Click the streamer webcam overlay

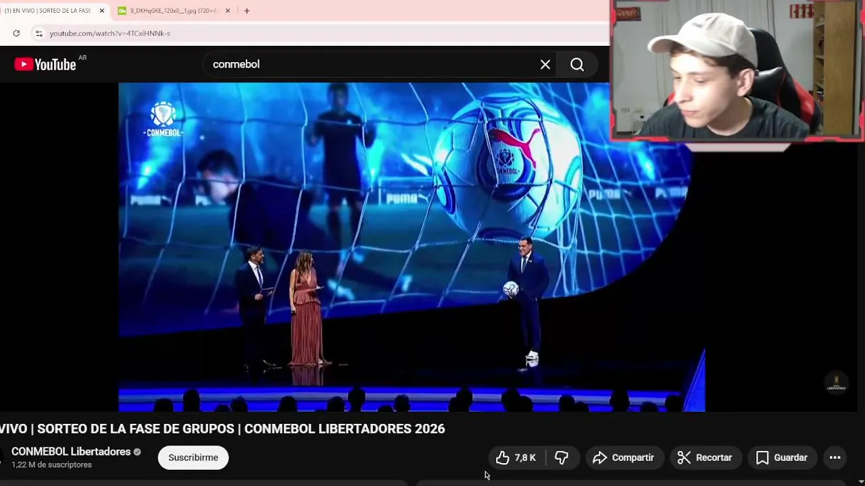point(737,71)
